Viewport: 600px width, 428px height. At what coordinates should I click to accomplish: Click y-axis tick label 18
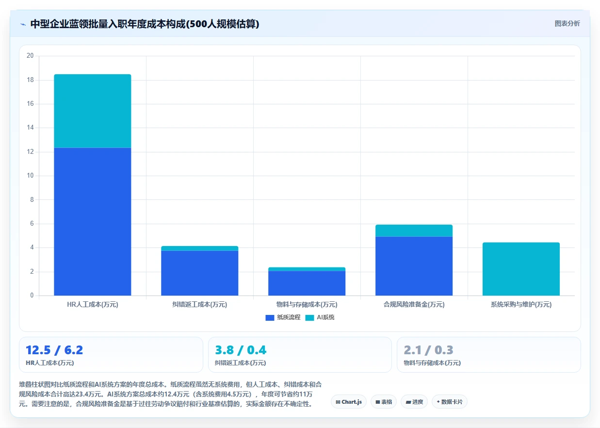click(x=30, y=80)
